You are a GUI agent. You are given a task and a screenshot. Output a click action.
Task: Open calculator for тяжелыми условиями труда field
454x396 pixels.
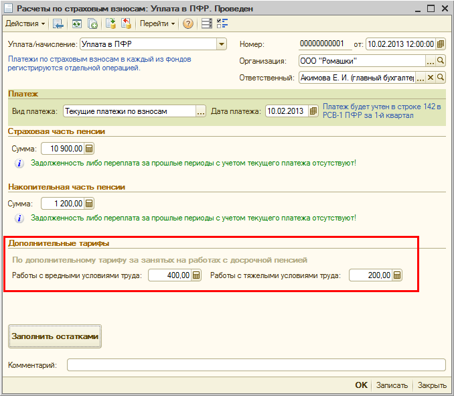point(397,275)
